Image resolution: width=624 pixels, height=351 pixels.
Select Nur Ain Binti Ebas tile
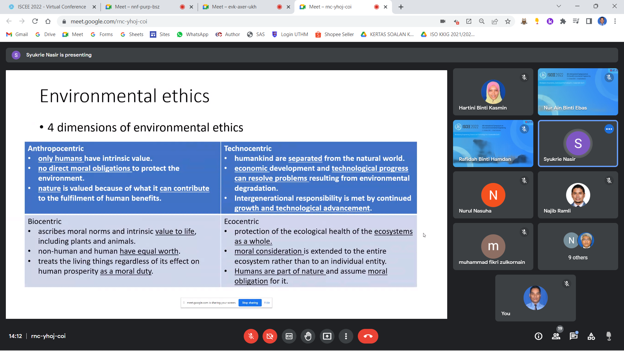click(x=578, y=92)
